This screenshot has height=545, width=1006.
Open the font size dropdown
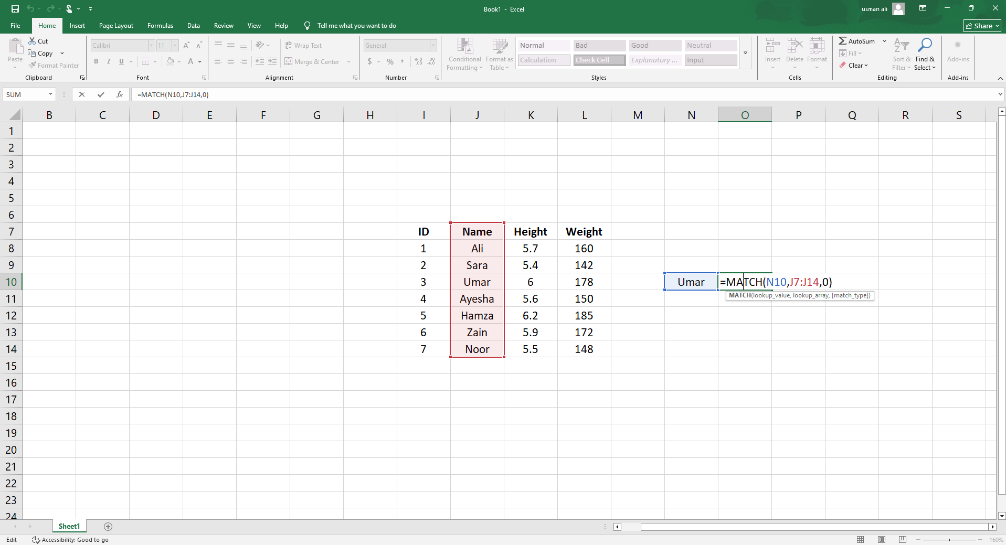coord(175,46)
